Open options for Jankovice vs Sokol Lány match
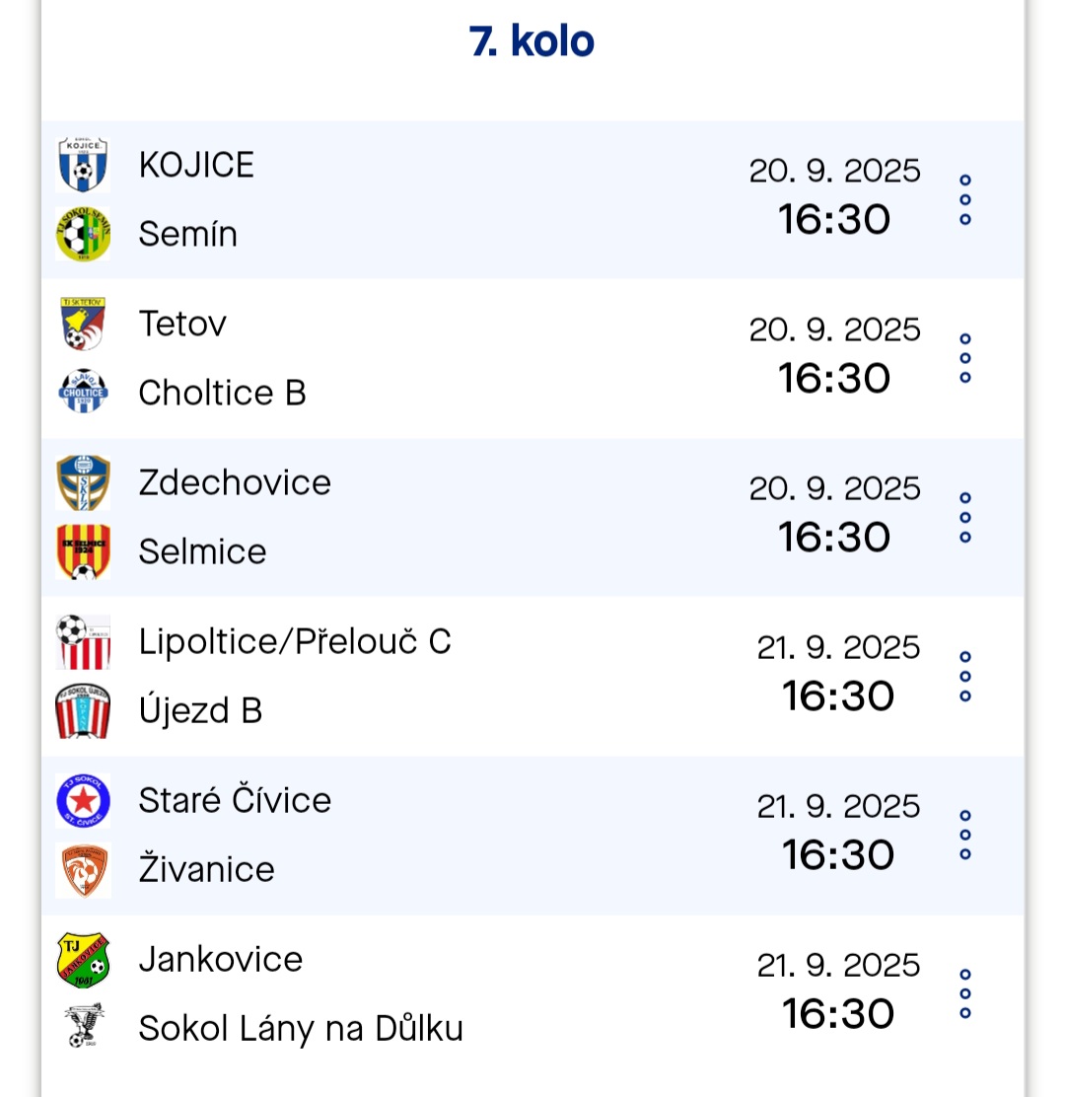 click(965, 993)
